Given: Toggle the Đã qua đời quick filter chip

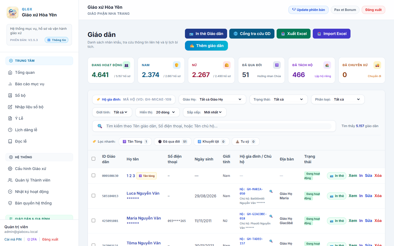Looking at the screenshot, I should [x=173, y=142].
